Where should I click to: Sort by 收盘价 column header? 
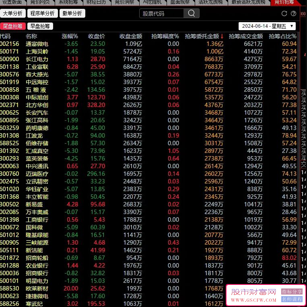coord(96,36)
